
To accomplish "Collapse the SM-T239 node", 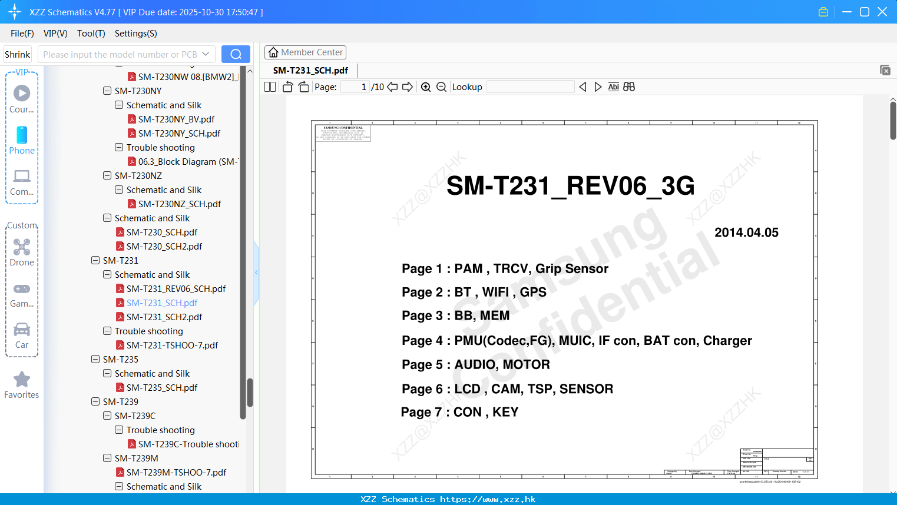I will (x=95, y=401).
